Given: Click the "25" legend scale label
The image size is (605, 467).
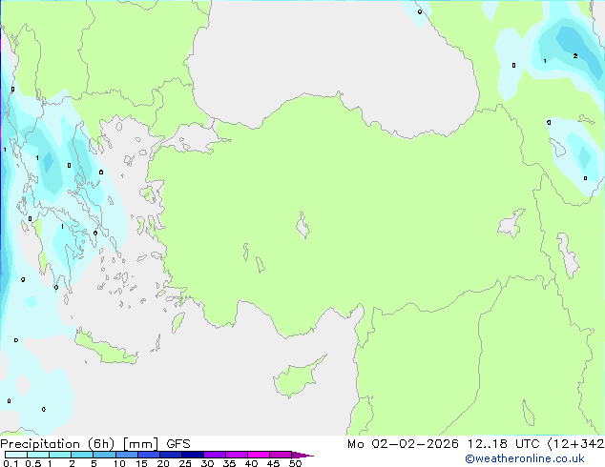Looking at the screenshot, I should click(x=185, y=463).
